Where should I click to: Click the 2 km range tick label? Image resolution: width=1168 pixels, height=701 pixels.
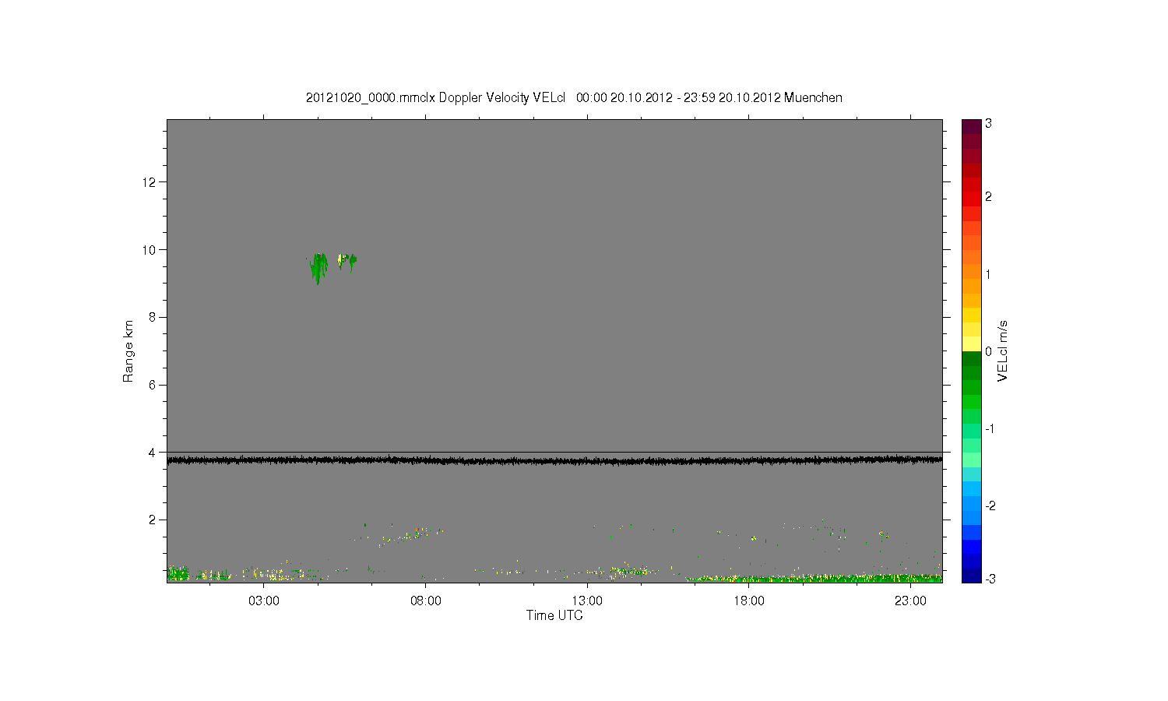pos(153,520)
